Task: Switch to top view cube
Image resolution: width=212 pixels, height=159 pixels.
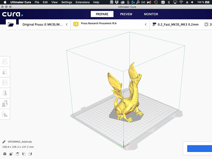Action: (18, 154)
